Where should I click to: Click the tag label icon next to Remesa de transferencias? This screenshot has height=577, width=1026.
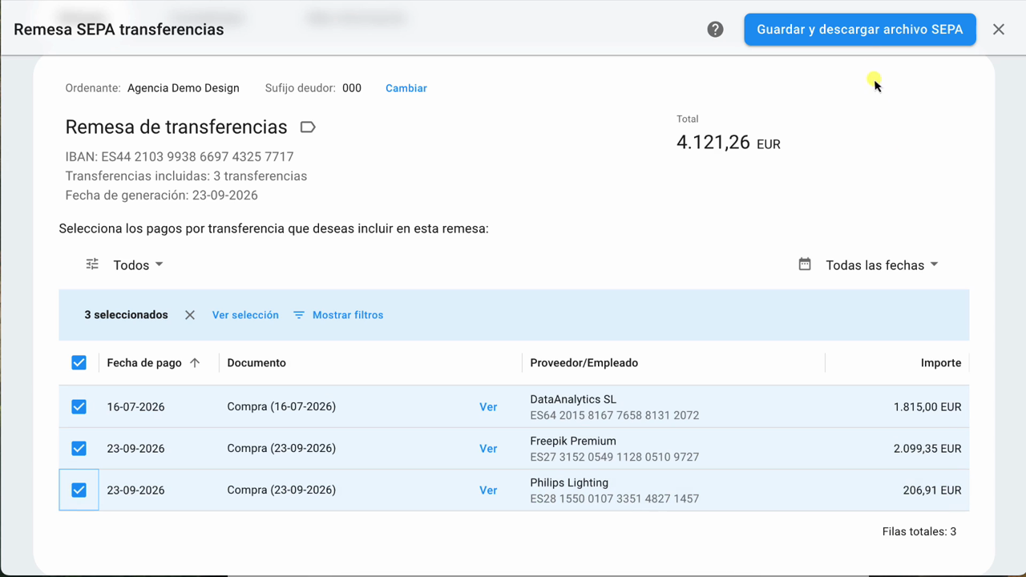pos(308,127)
